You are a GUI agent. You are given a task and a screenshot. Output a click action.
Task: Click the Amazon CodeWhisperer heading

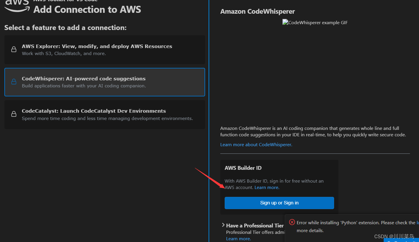point(257,11)
